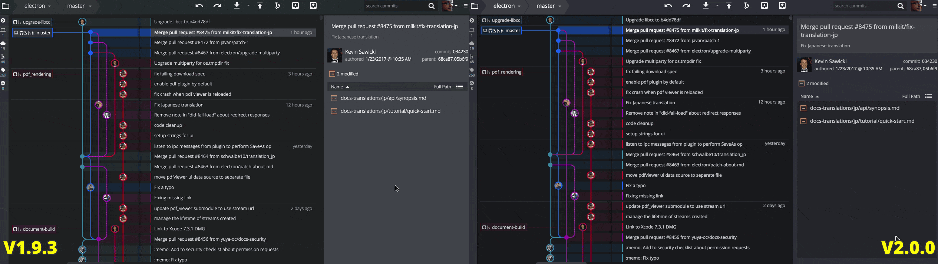Click the Undo arrow in V1.9.3 toolbar

click(199, 6)
